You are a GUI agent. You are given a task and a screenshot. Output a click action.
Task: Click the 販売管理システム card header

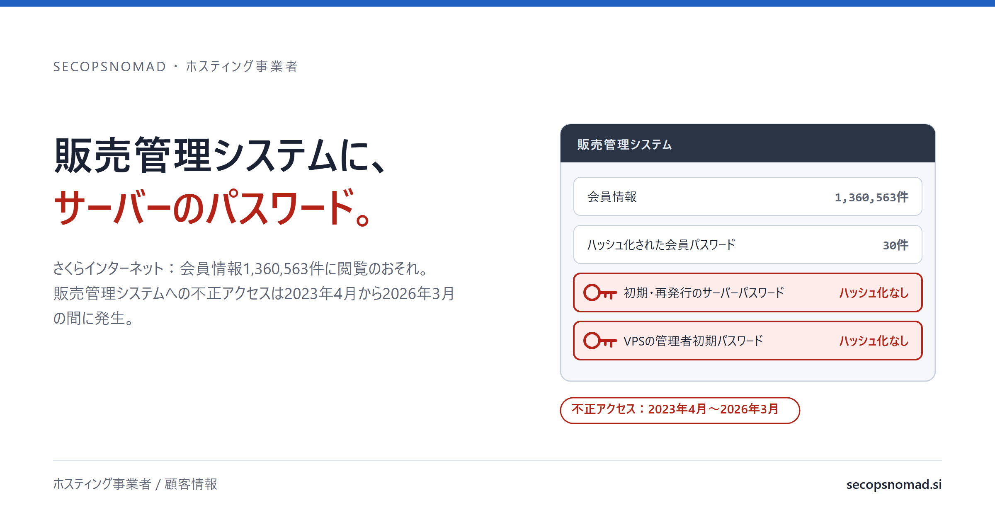point(748,143)
